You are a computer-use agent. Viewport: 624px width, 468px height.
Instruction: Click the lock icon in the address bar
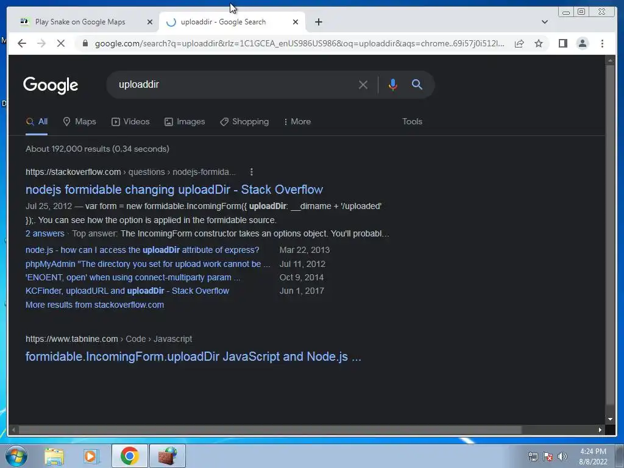coord(85,43)
